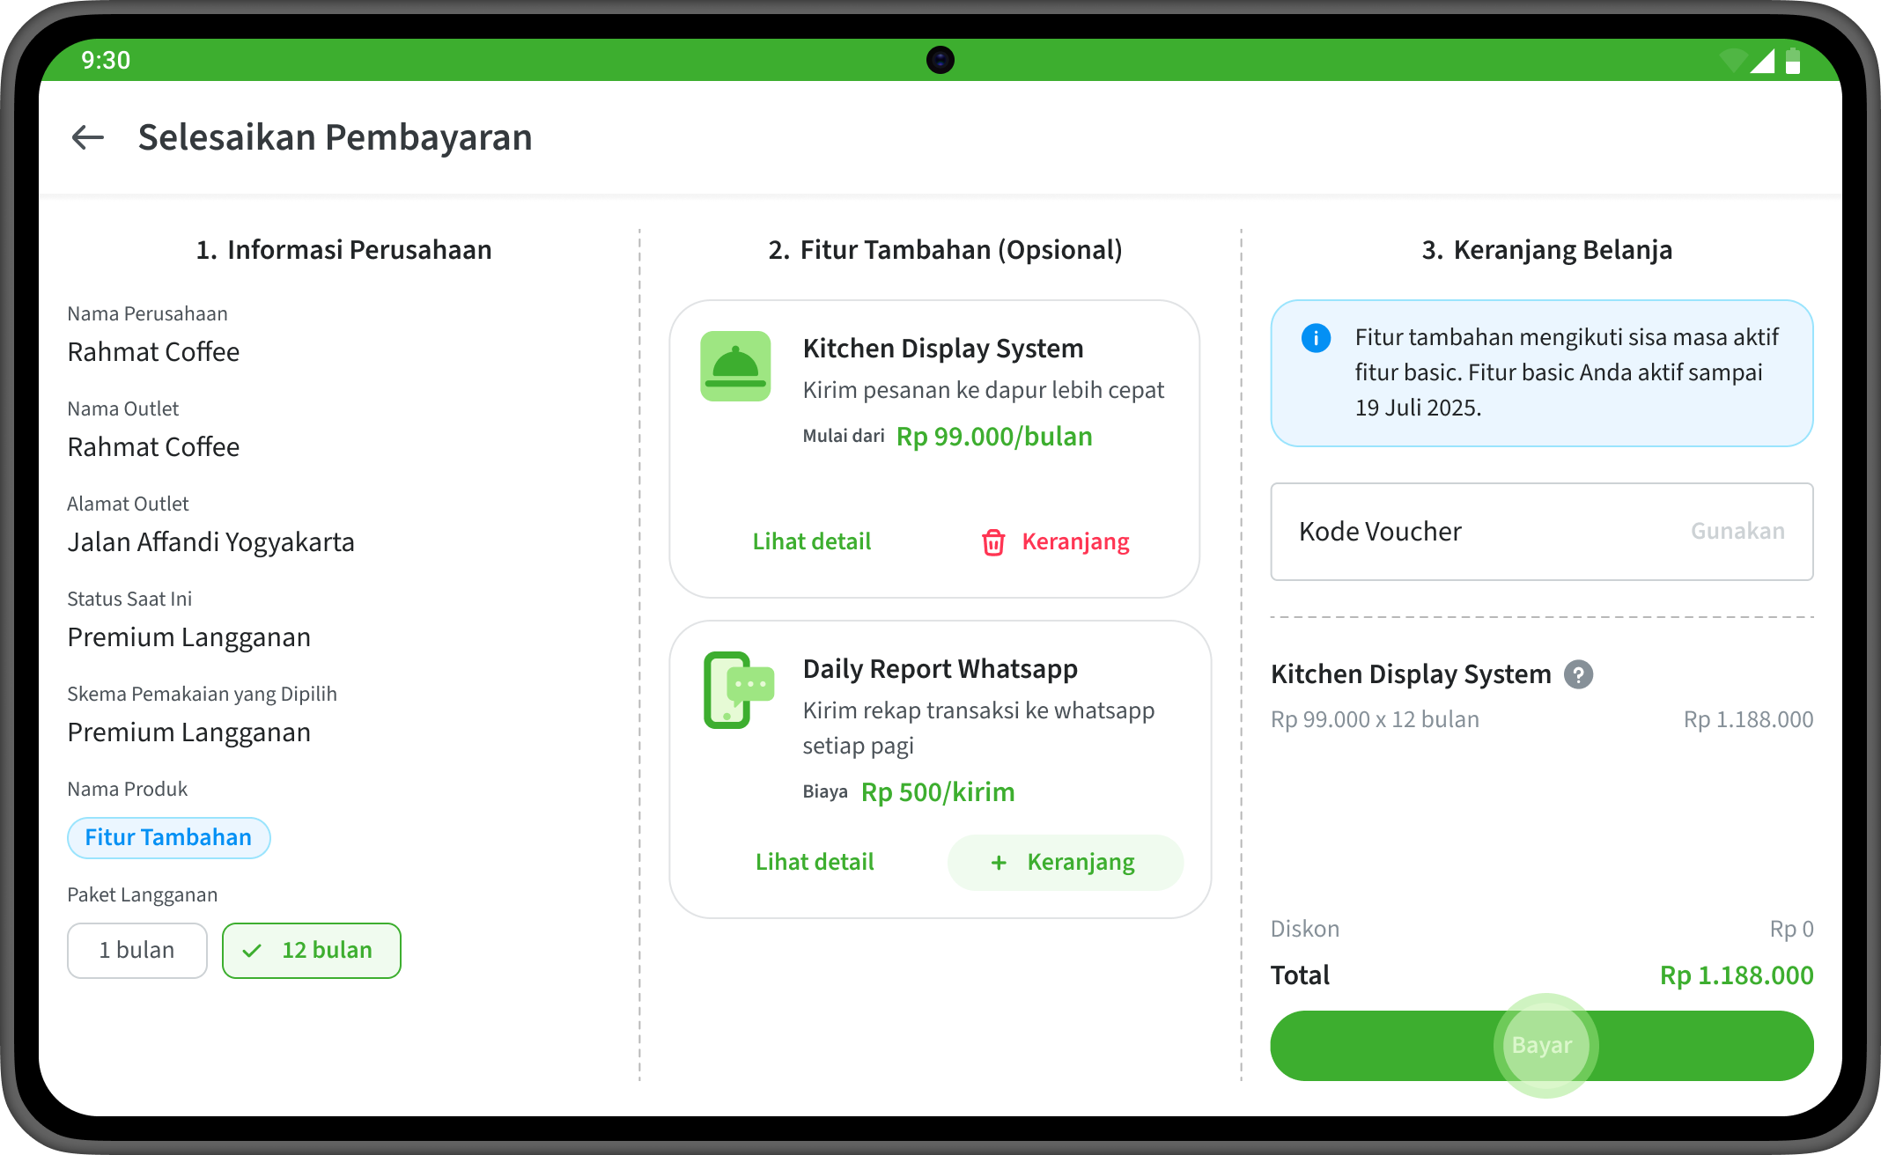The height and width of the screenshot is (1155, 1881).
Task: Open Lihat detail for Daily Report Whatsapp
Action: point(815,863)
